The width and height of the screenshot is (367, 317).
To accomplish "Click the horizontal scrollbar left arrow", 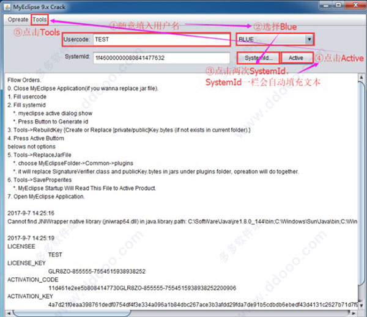I will point(9,313).
